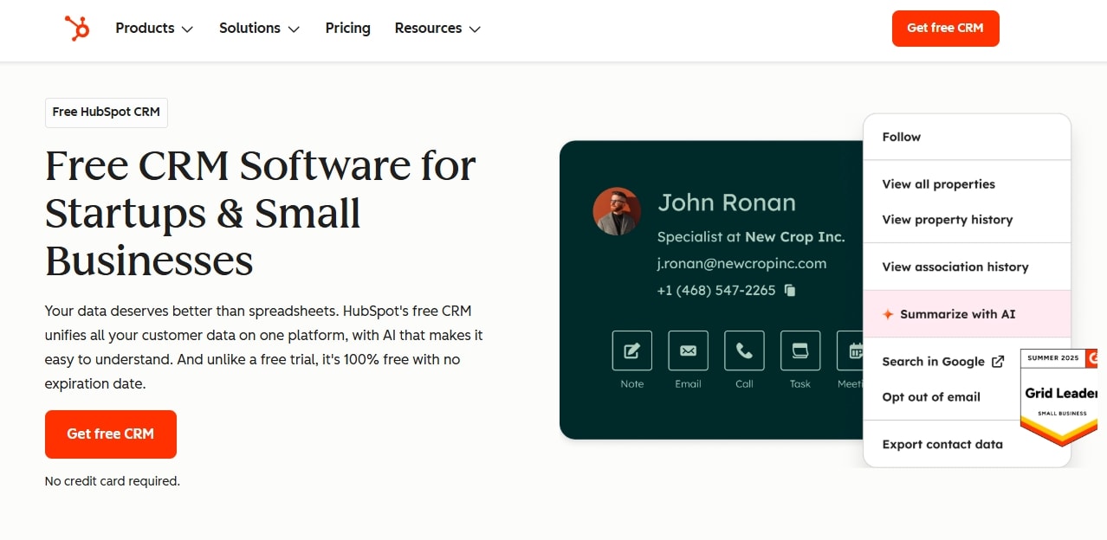Viewport: 1107px width, 540px height.
Task: Click the Email envelope icon
Action: coord(688,350)
